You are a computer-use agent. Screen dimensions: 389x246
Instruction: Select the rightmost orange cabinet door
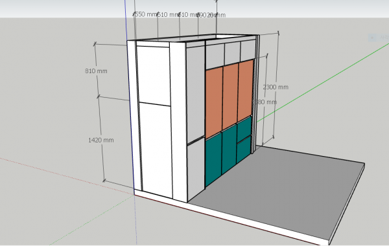tap(245, 91)
